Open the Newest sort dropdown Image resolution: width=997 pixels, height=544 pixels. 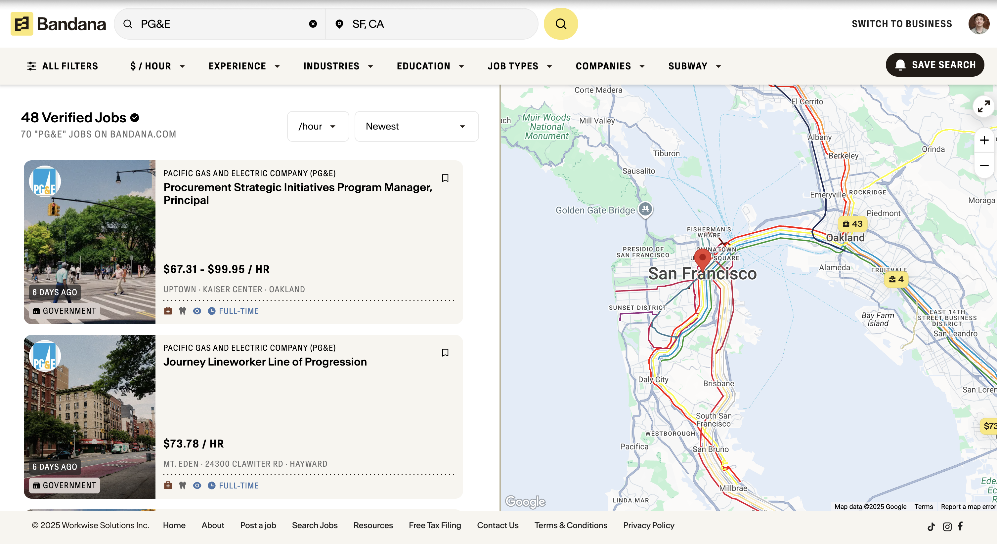click(416, 127)
